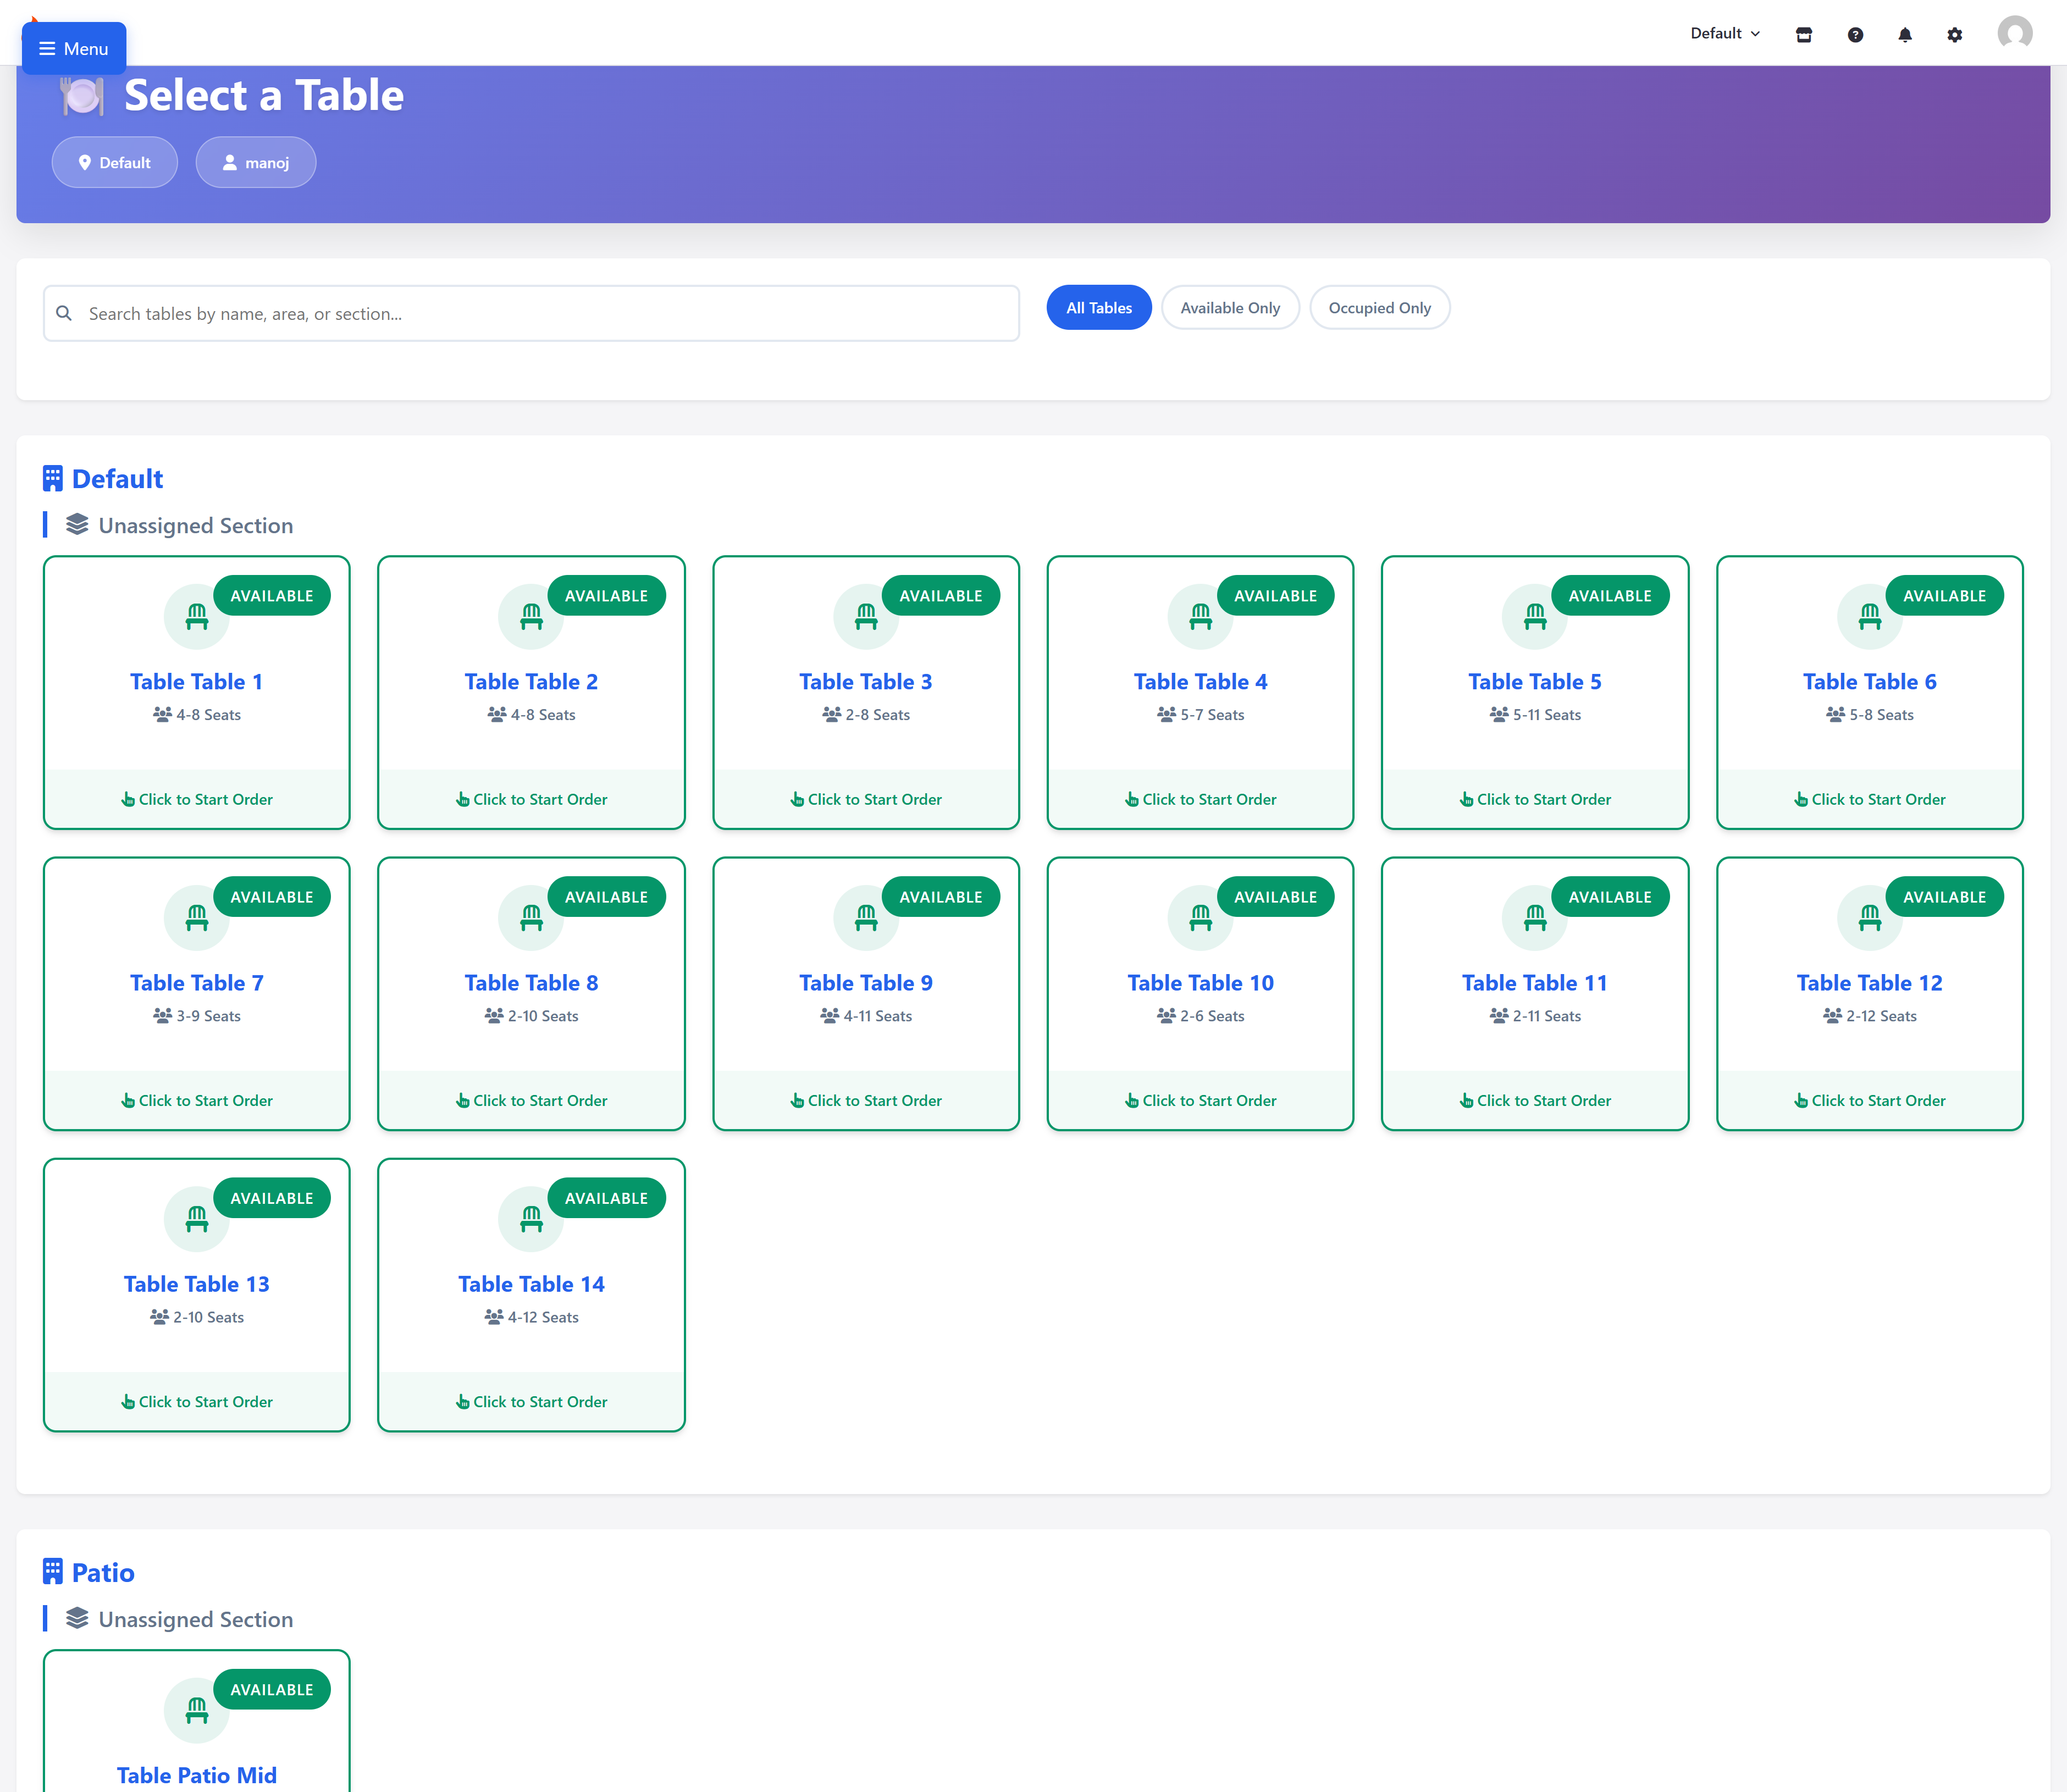Viewport: 2067px width, 1792px height.
Task: Click the chair icon on Table 3
Action: coord(866,617)
